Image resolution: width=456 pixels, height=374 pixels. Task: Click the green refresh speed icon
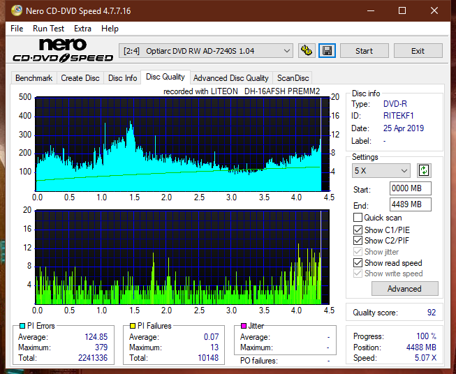pyautogui.click(x=424, y=170)
